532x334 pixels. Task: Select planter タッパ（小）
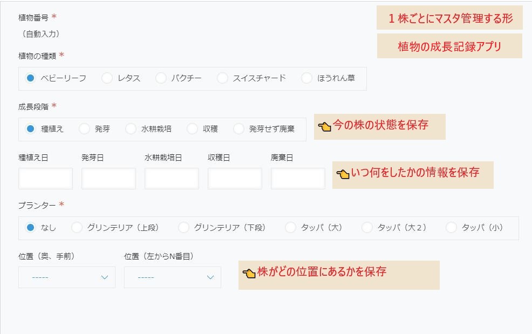tap(452, 228)
